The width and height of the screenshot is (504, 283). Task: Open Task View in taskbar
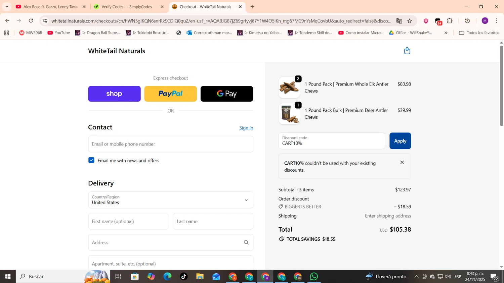[x=118, y=277]
